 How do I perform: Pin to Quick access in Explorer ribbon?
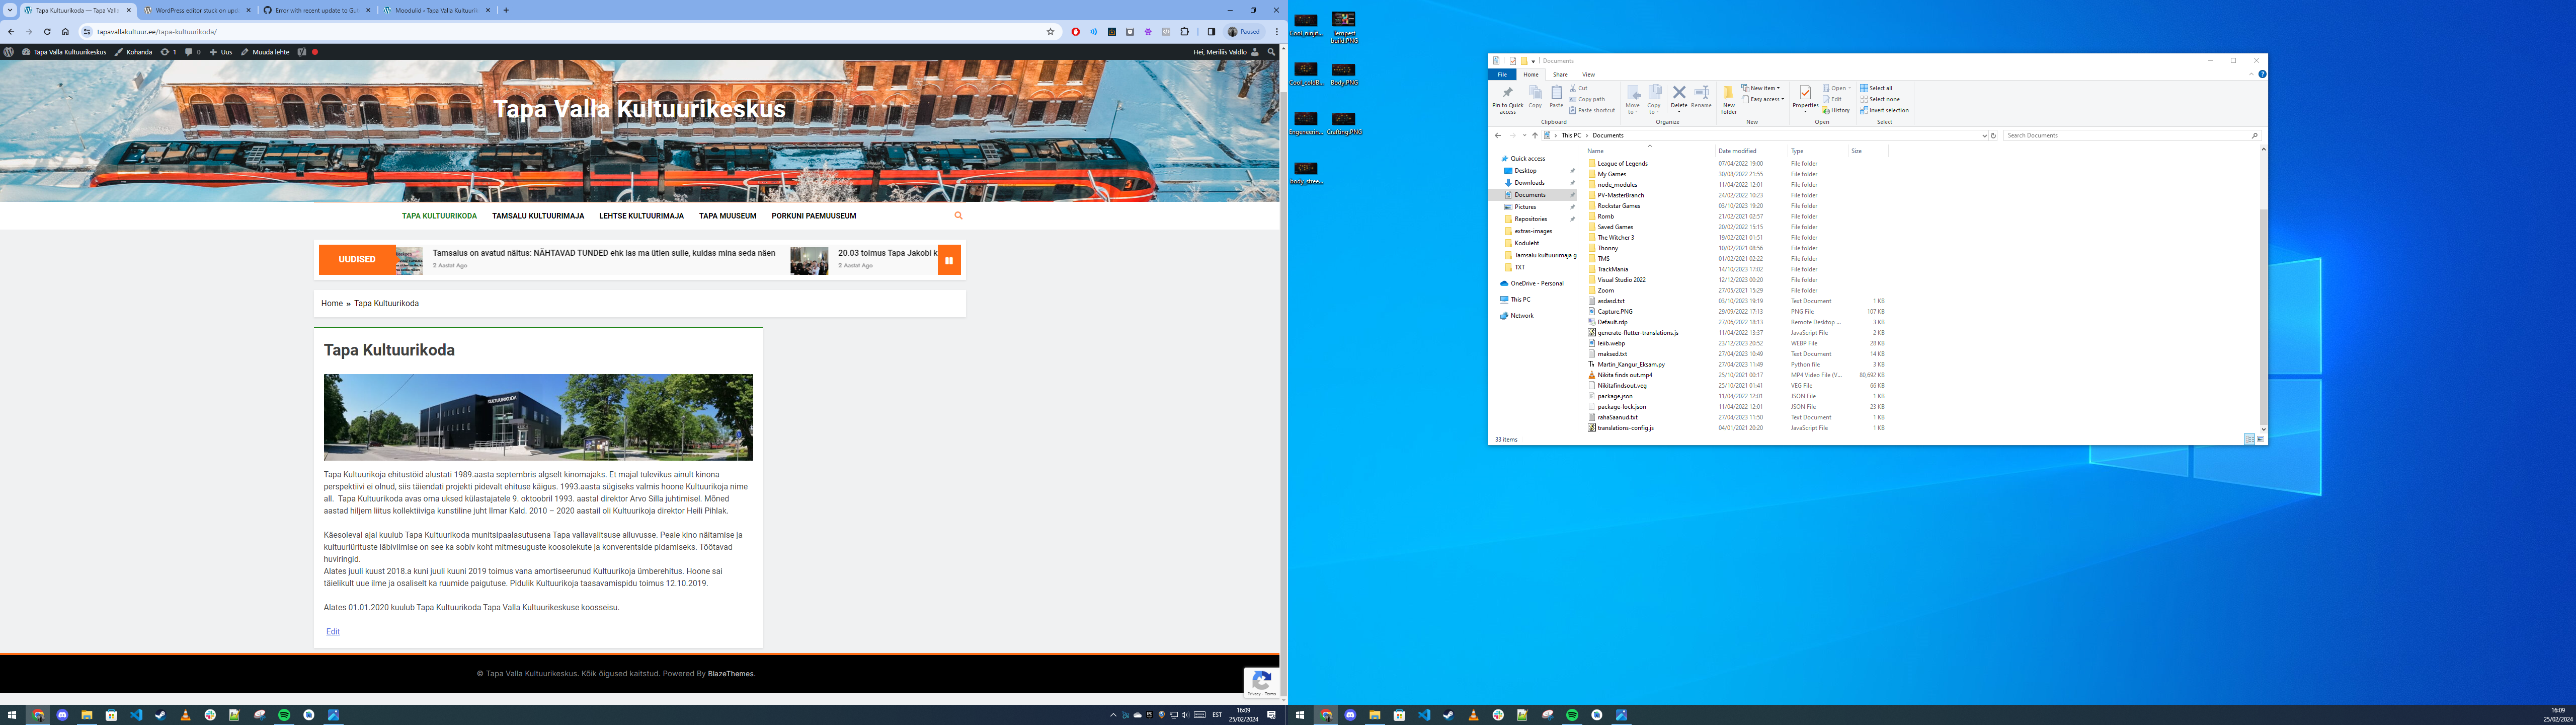click(1507, 99)
